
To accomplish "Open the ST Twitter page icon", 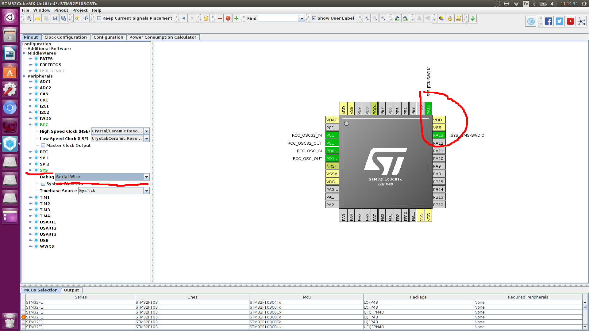I will point(560,21).
